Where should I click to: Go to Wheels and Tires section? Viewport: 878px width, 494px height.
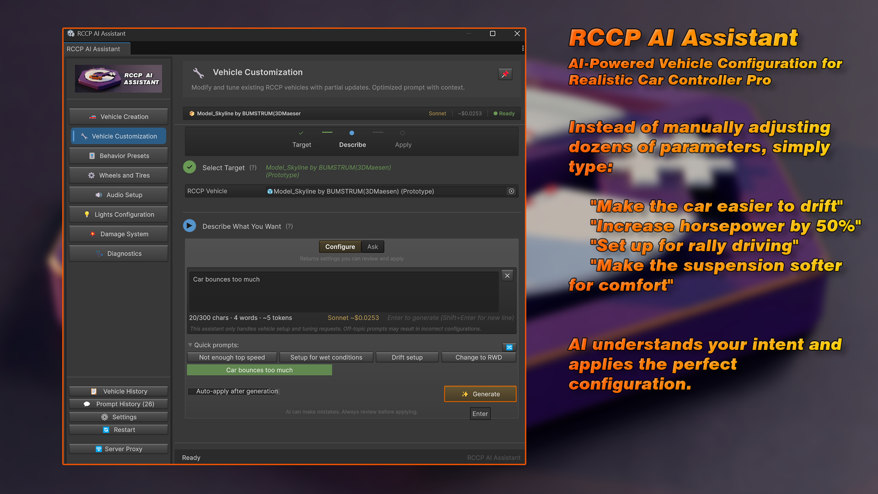118,175
